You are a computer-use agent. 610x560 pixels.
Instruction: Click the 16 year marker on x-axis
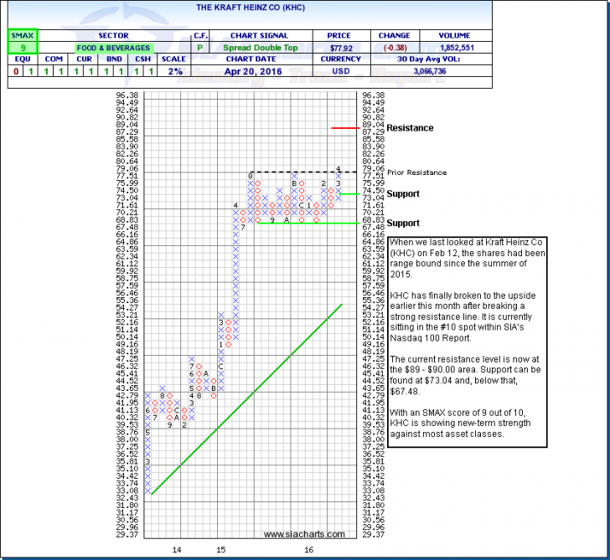tap(309, 550)
